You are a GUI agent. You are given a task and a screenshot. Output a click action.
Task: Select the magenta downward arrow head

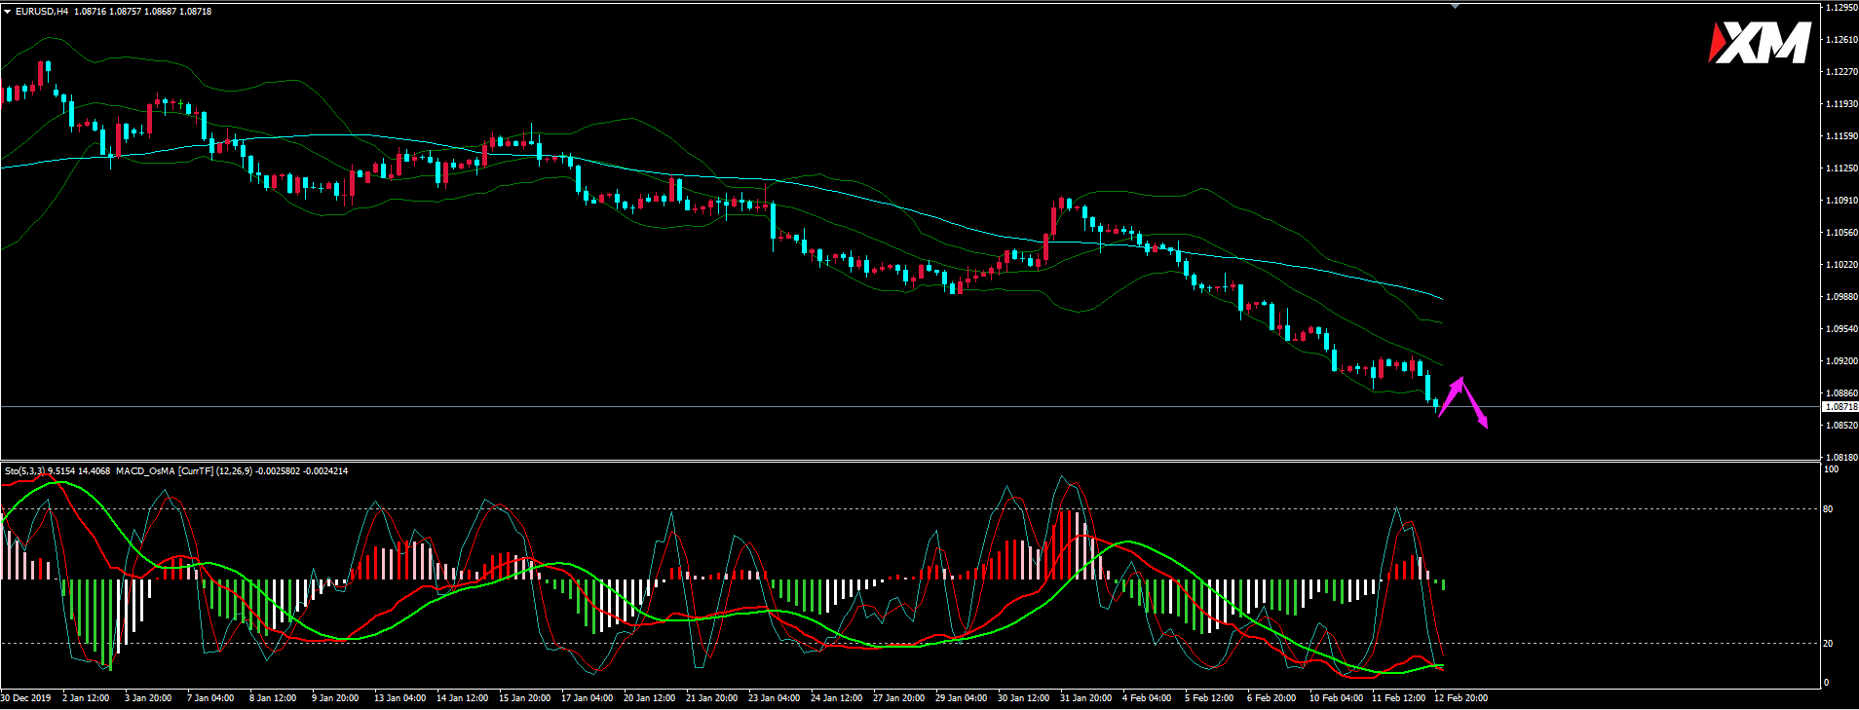1482,422
